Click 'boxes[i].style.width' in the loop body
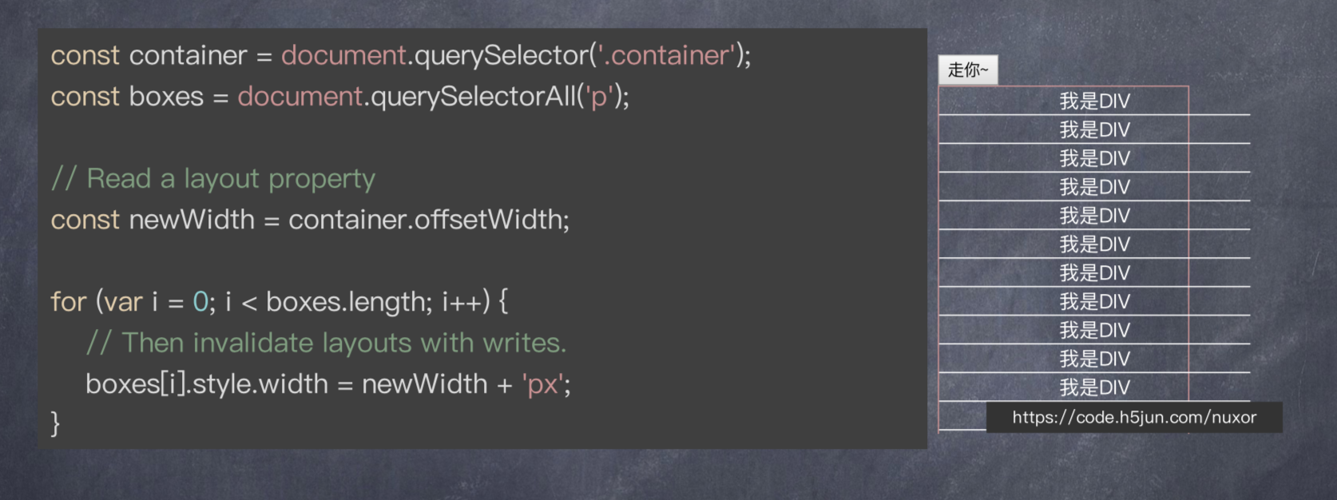The width and height of the screenshot is (1337, 500). tap(207, 384)
